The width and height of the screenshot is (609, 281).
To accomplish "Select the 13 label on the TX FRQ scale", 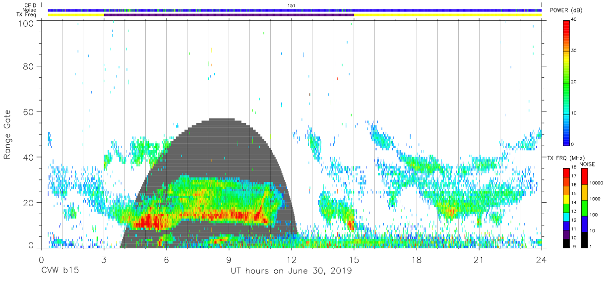I will (574, 211).
